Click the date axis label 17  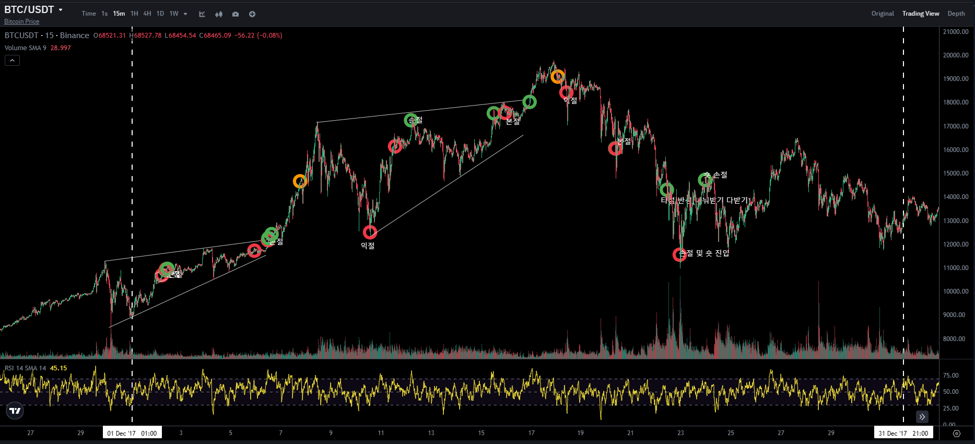tap(531, 433)
